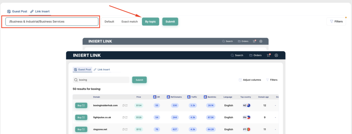Click the Ahrefs icon beside Traffic header
Screen dimensions: 352x134
(189, 97)
